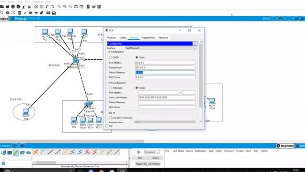Select the Add Simple PDU envelope

point(48,13)
